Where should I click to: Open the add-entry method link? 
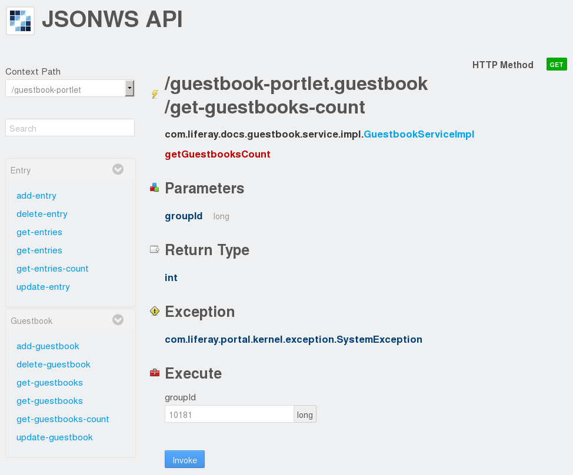[x=36, y=196]
